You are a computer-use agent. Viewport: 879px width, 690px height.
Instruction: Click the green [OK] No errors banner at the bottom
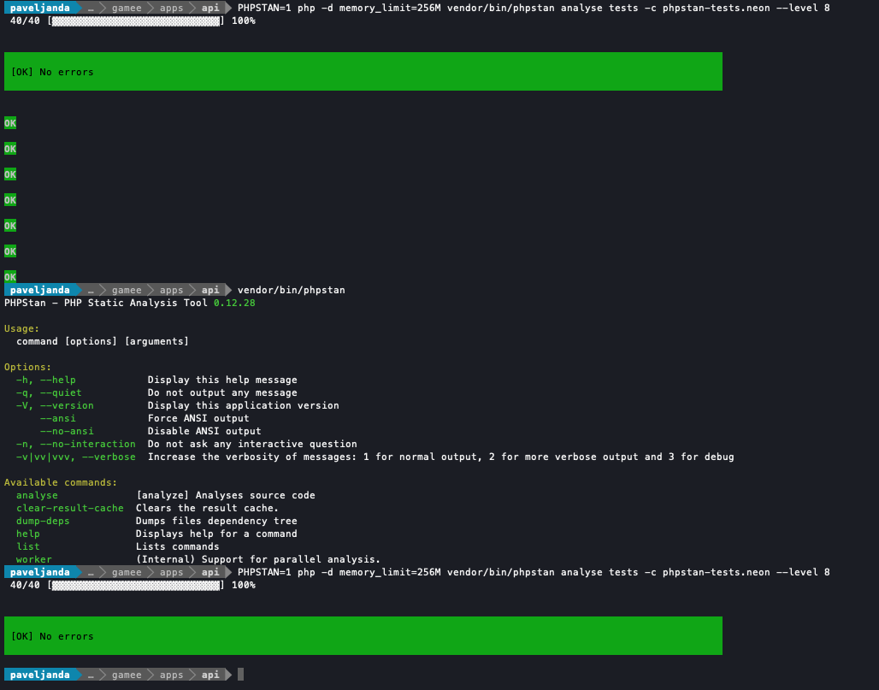[x=363, y=635]
